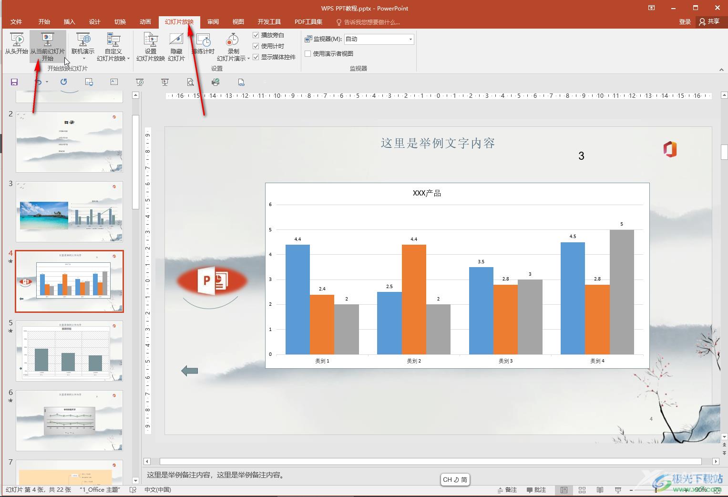
Task: Select slide 3 thumbnail with beach photo
Action: 70,211
